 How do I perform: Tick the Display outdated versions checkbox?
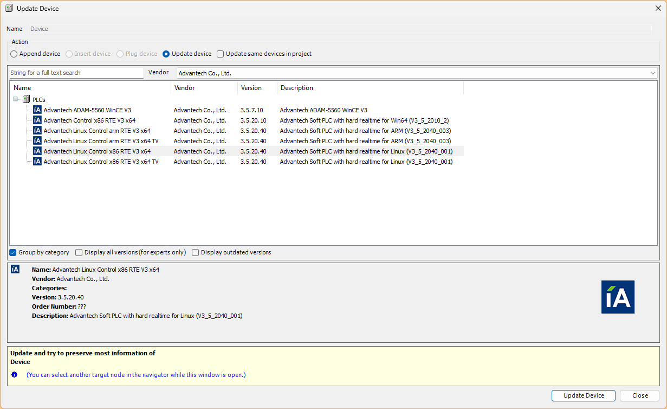click(x=196, y=253)
